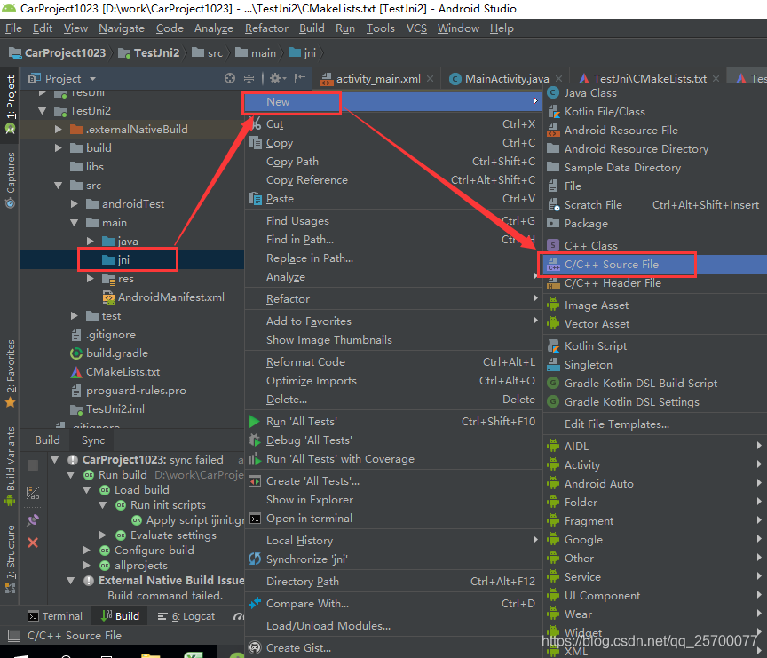Expand Activity submenu in New list
Image resolution: width=767 pixels, height=658 pixels.
(655, 464)
